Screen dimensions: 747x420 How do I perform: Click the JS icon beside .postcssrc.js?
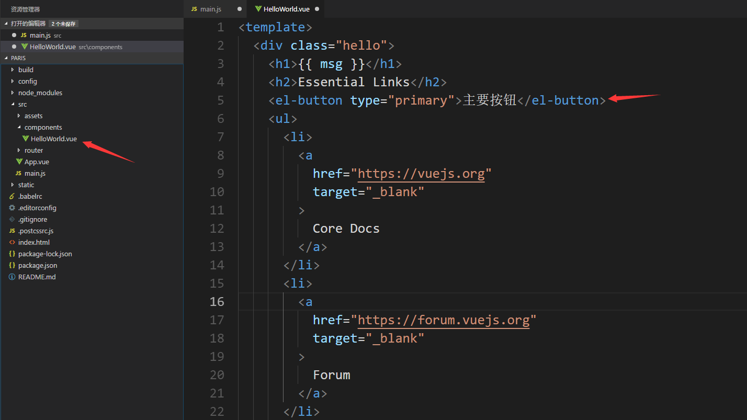(x=12, y=231)
